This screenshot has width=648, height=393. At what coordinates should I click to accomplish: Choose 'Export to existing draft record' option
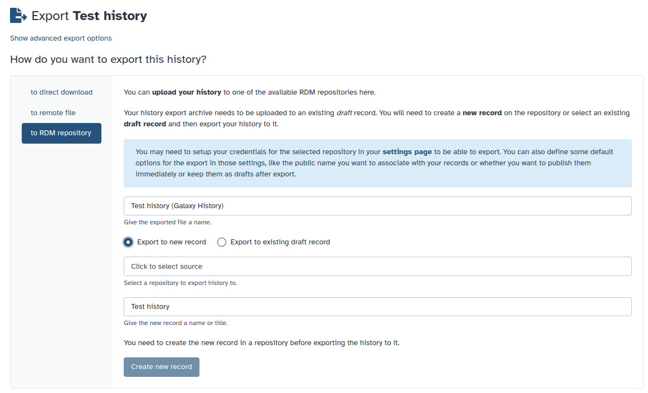coord(222,242)
